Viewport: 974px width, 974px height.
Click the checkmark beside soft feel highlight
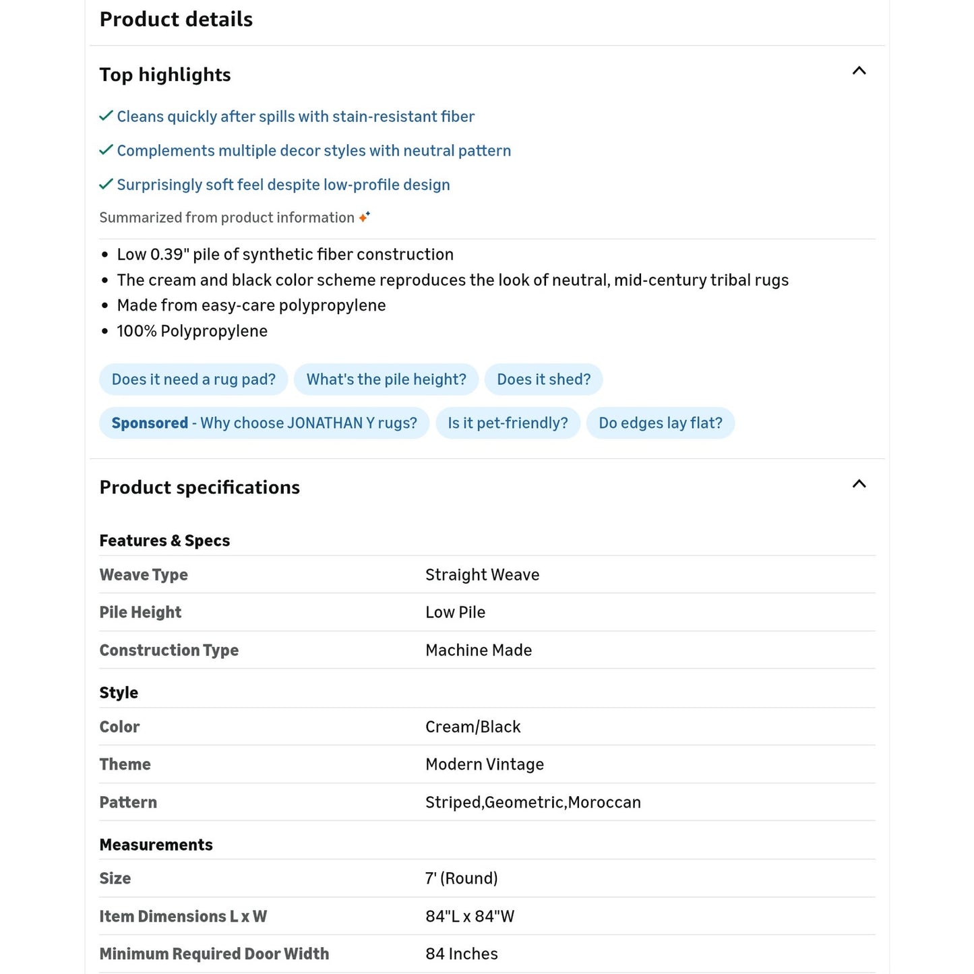point(106,184)
